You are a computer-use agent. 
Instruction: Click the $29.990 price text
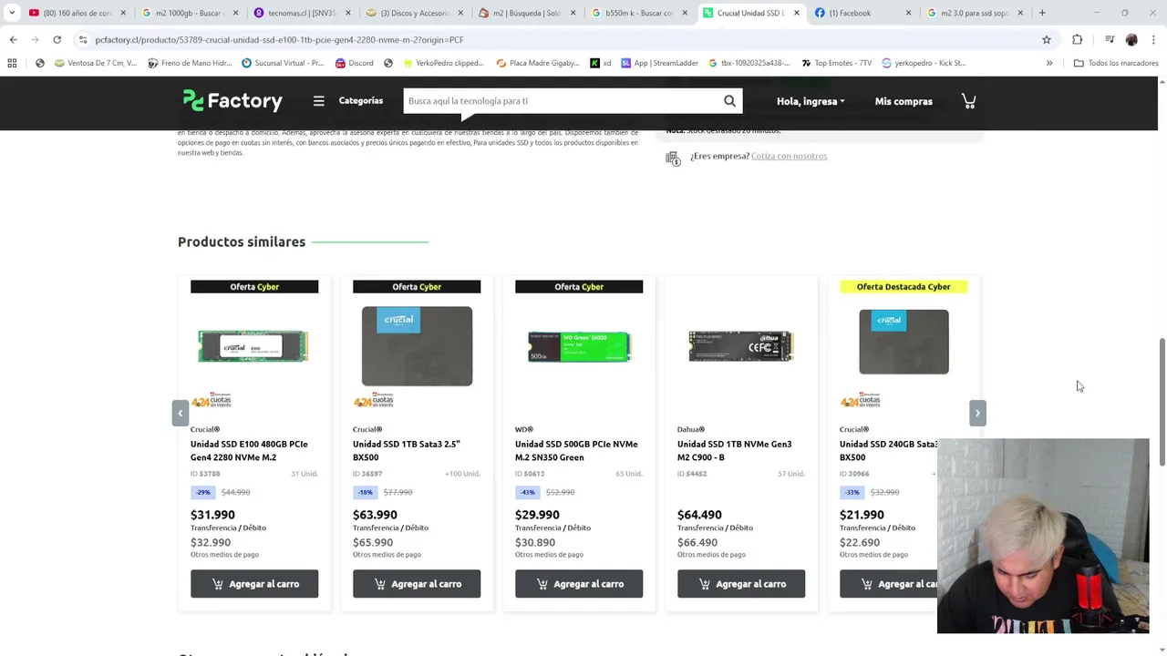tap(537, 515)
